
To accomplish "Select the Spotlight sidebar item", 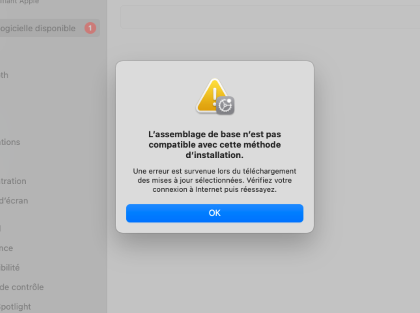I will click(x=15, y=306).
